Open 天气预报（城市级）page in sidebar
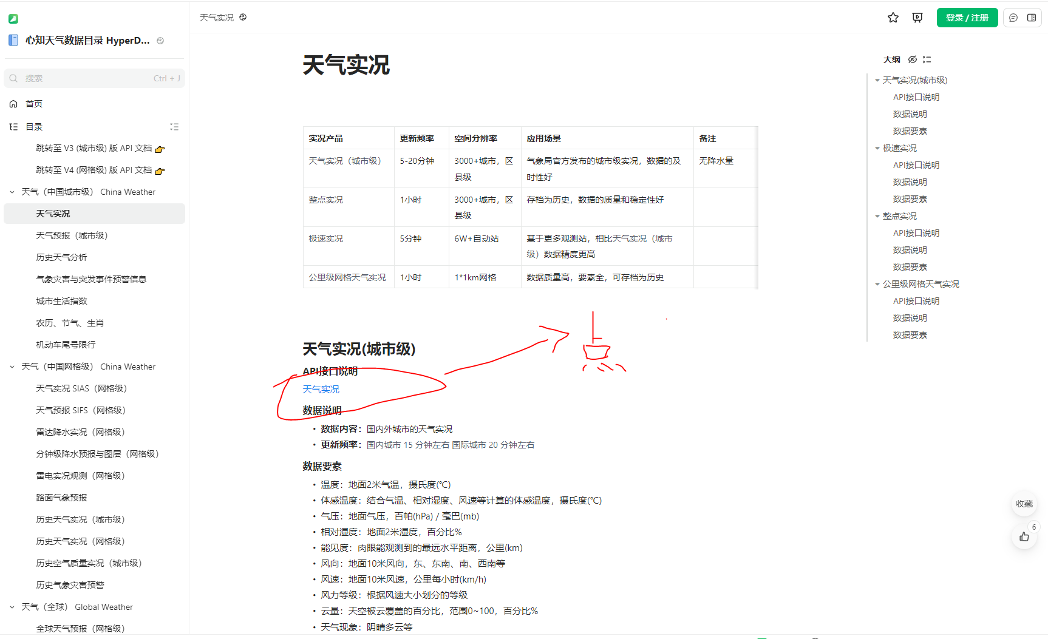 point(72,235)
